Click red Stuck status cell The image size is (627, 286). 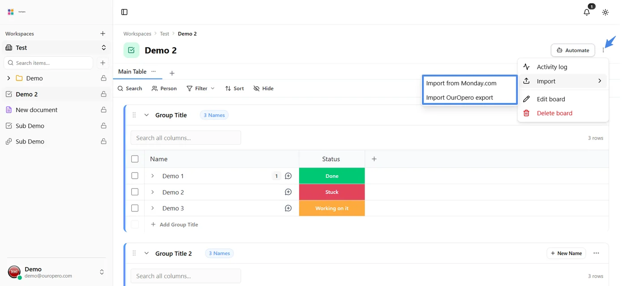pos(332,192)
